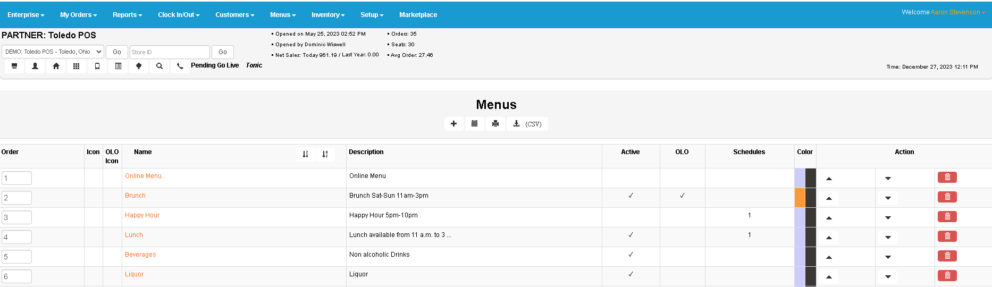
Task: Delete the Brunch menu
Action: click(x=947, y=197)
